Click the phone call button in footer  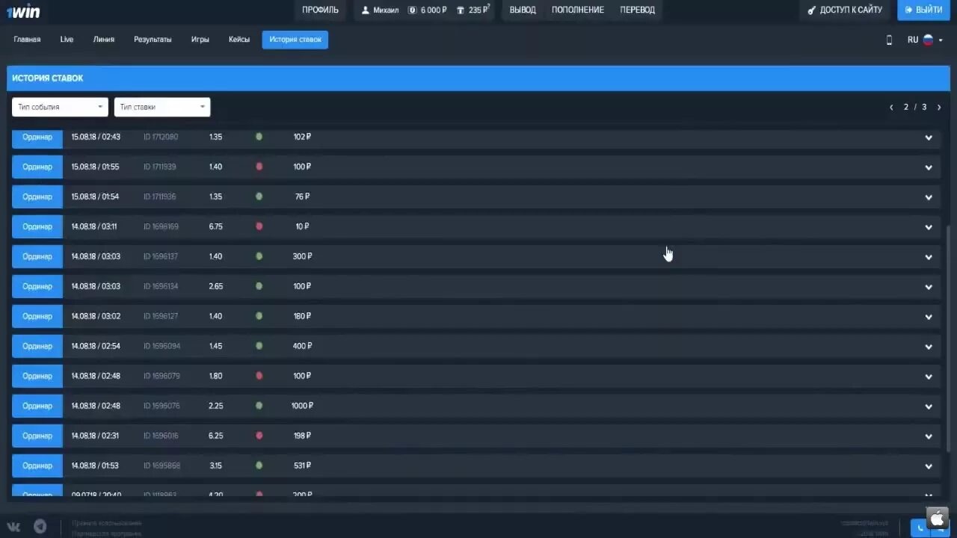pyautogui.click(x=921, y=528)
